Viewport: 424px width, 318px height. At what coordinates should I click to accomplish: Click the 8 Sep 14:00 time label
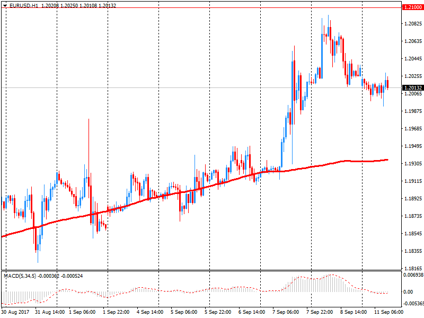(354, 312)
